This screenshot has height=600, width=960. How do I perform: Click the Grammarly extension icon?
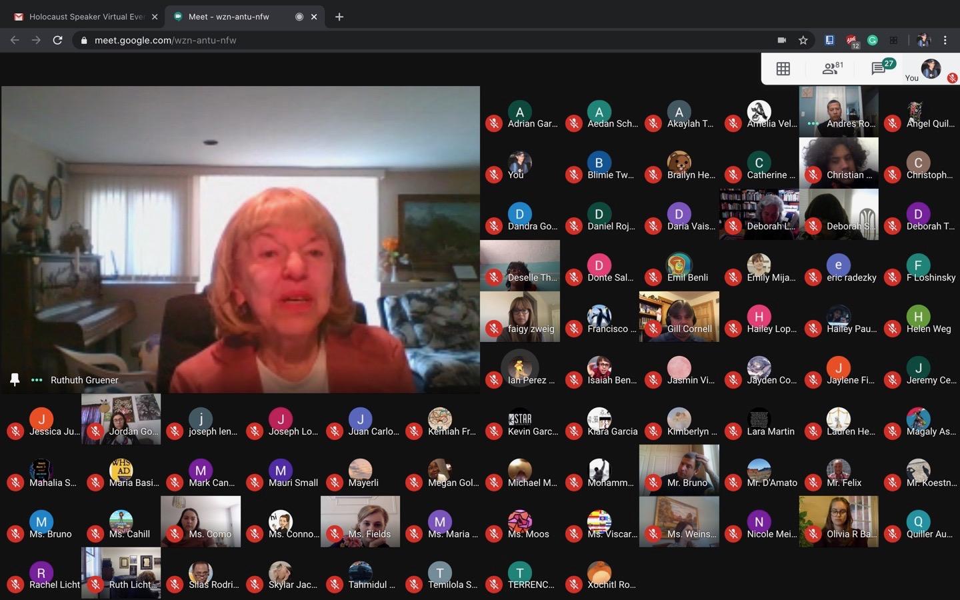pyautogui.click(x=873, y=40)
